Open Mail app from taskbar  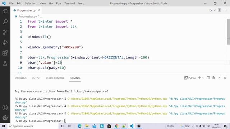coord(94,126)
